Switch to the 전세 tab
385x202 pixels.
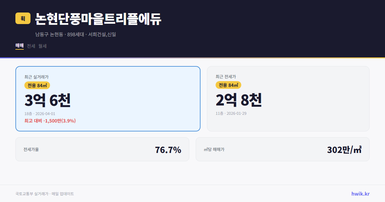[30, 46]
